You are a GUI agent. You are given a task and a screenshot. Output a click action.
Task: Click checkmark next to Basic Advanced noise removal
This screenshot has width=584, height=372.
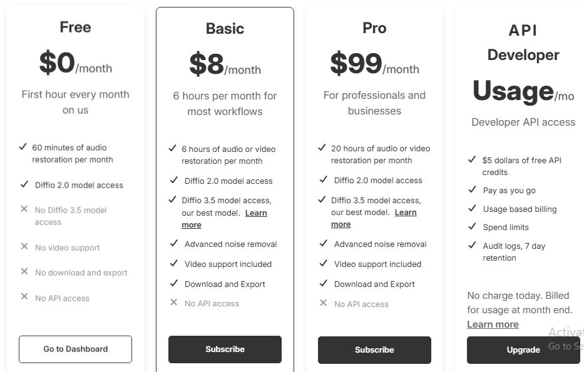(x=173, y=244)
